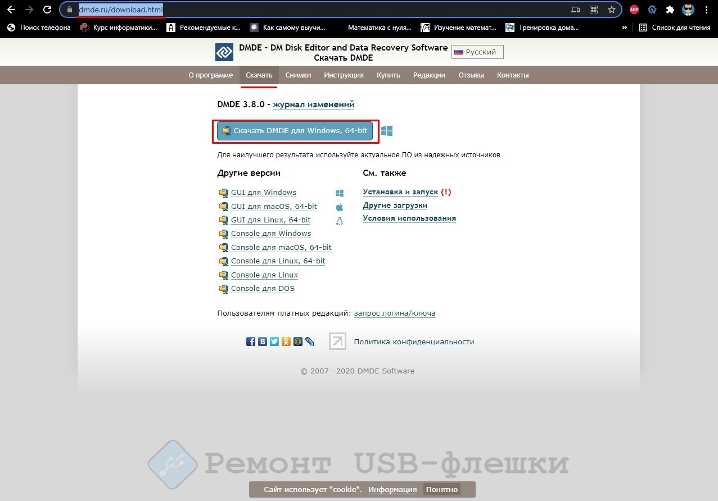Open the Chrome three-dot menu
The width and height of the screenshot is (718, 501).
tap(707, 10)
